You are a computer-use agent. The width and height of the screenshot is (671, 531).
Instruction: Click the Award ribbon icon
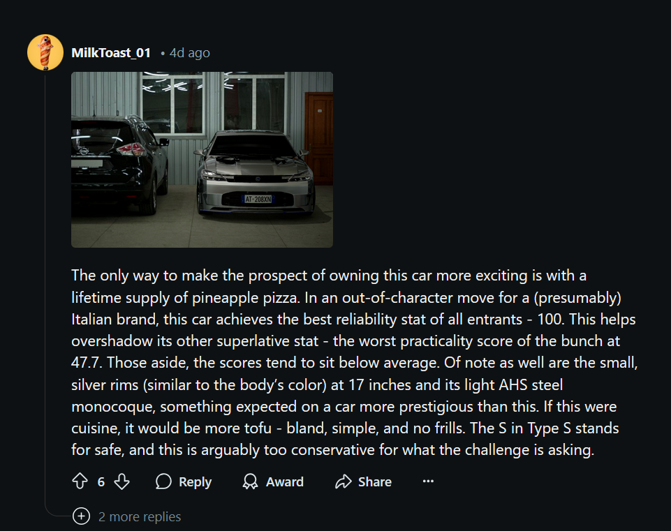250,481
